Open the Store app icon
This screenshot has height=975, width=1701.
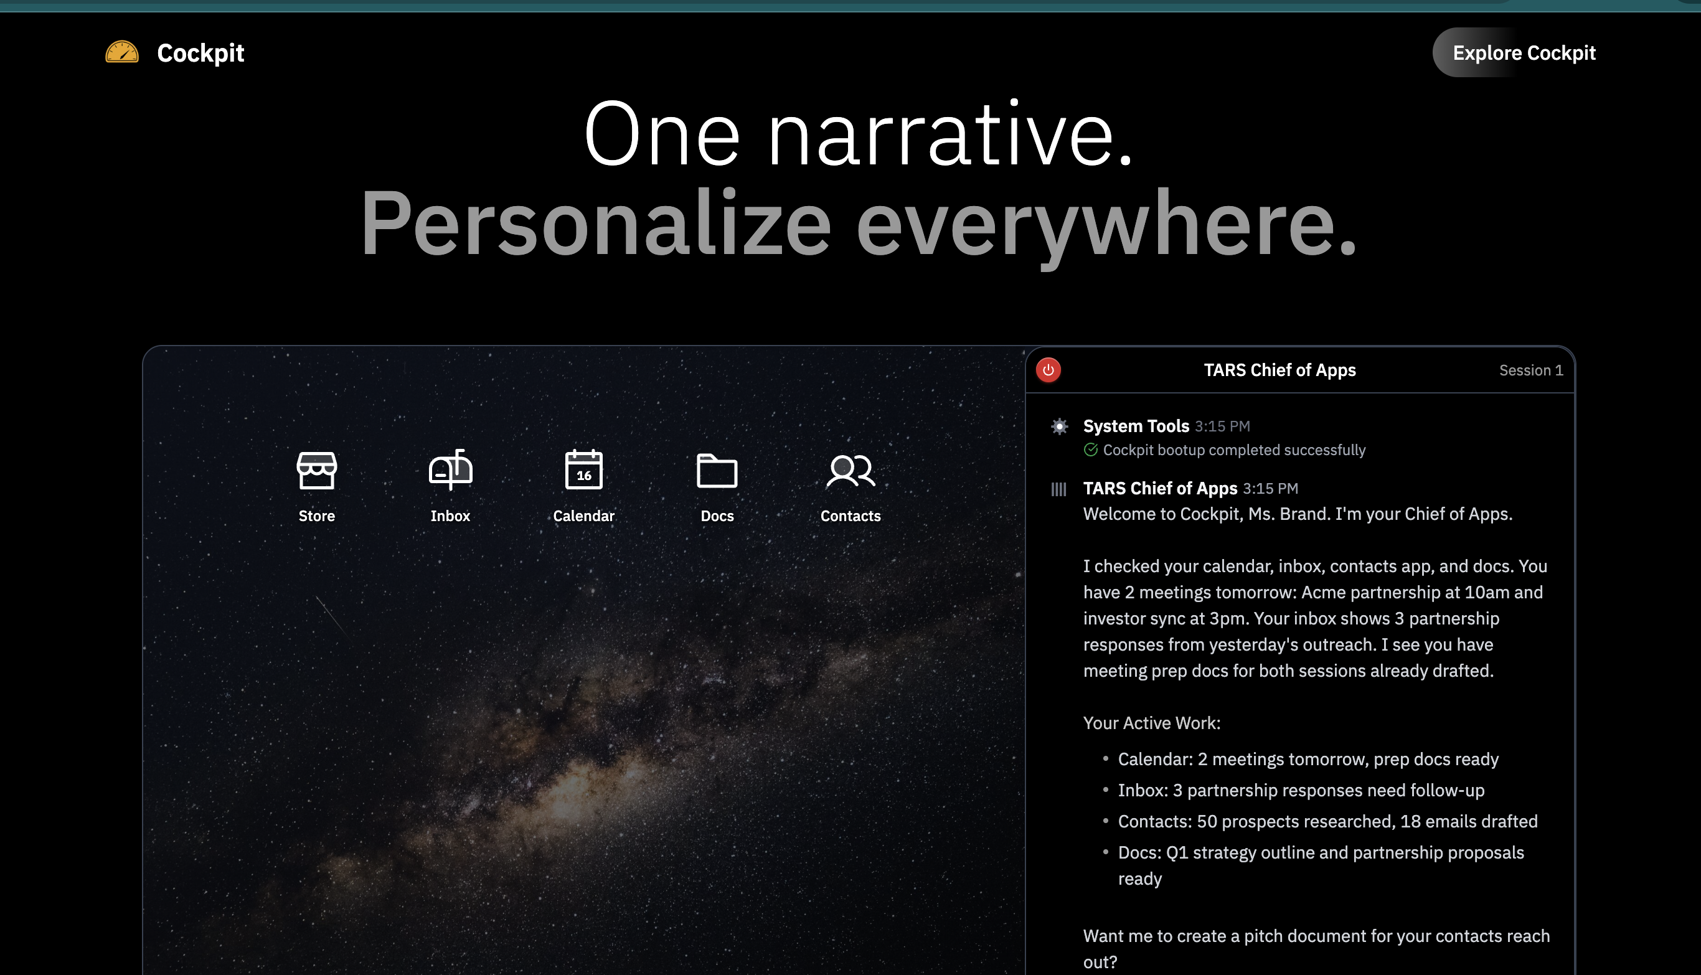[x=316, y=470]
